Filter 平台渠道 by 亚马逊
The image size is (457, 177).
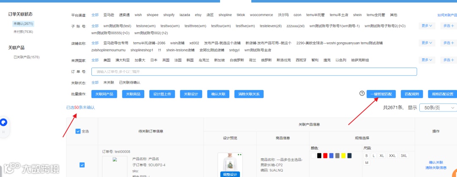[109, 15]
